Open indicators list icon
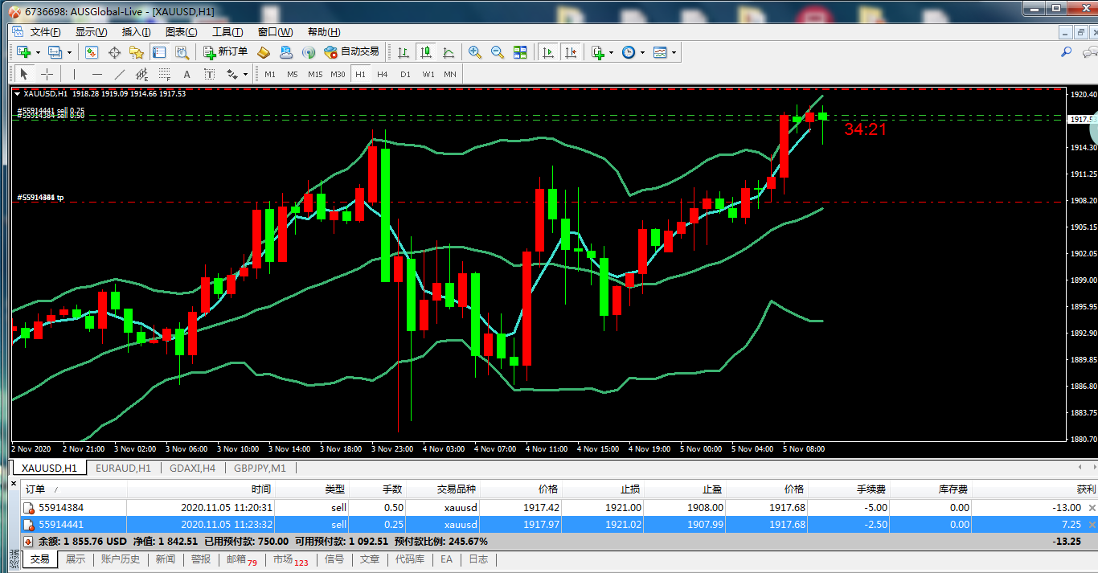Viewport: 1098px width, 573px height. (x=597, y=52)
